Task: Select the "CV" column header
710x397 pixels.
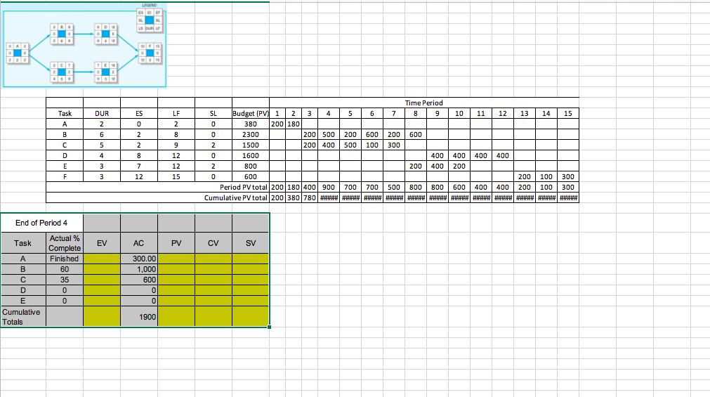Action: pyautogui.click(x=213, y=243)
